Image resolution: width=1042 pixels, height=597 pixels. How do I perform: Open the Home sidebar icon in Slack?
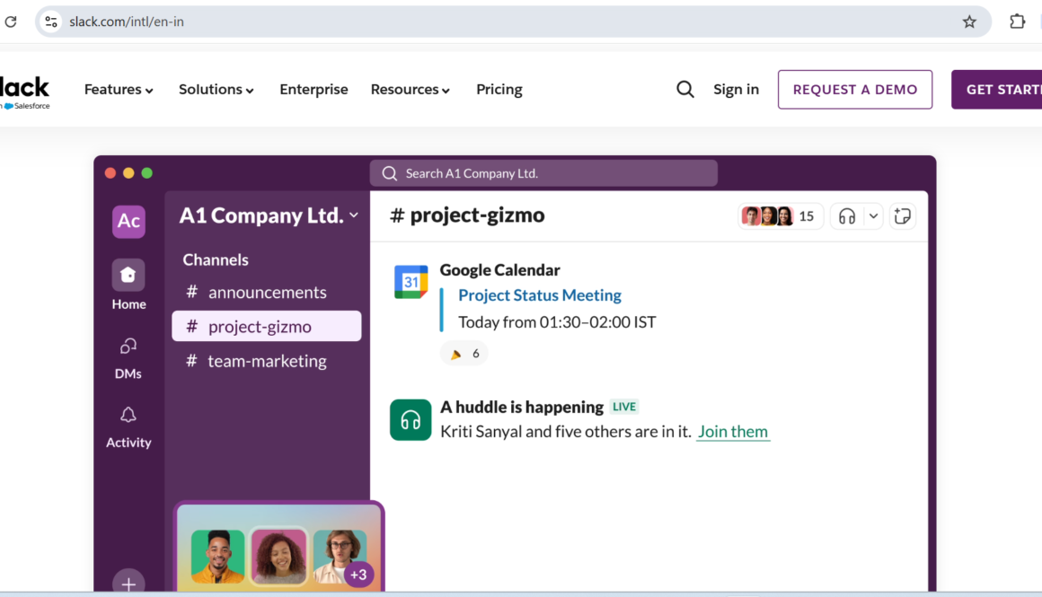pos(128,275)
